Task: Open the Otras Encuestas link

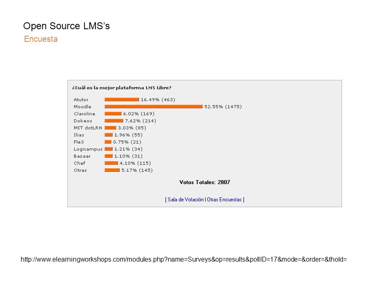Action: [224, 200]
